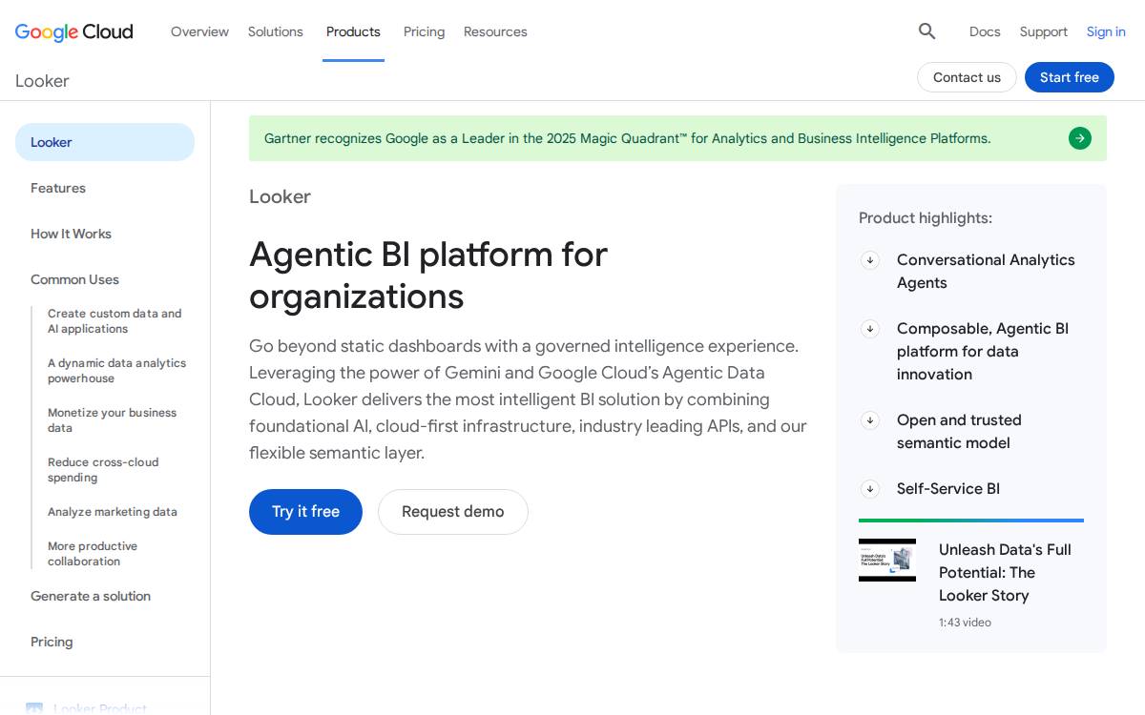Click the green arrow in Gartner banner
Viewport: 1145px width, 715px height.
coord(1080,138)
